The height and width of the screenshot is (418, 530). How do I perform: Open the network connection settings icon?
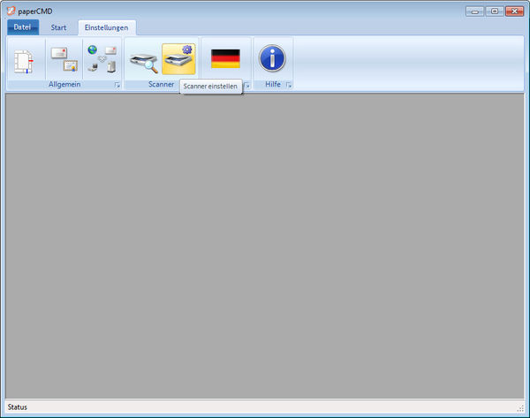(x=102, y=59)
